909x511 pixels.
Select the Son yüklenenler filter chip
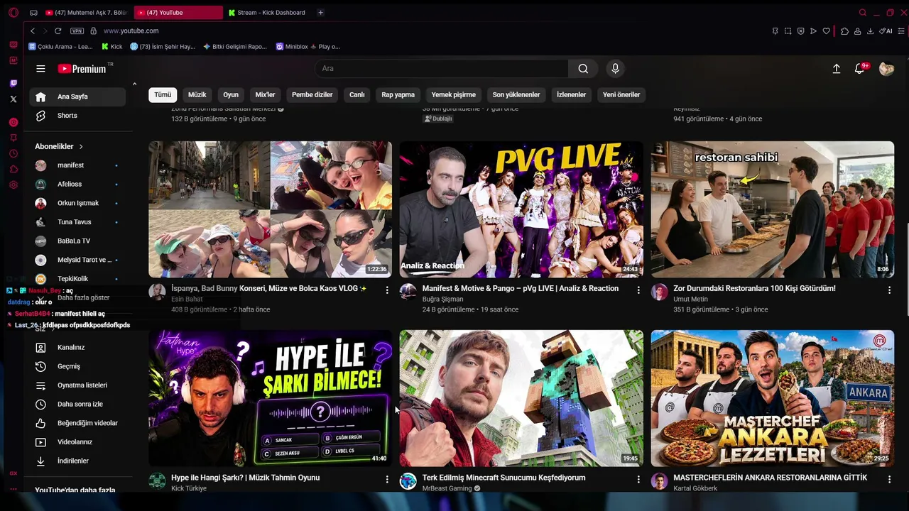(516, 94)
